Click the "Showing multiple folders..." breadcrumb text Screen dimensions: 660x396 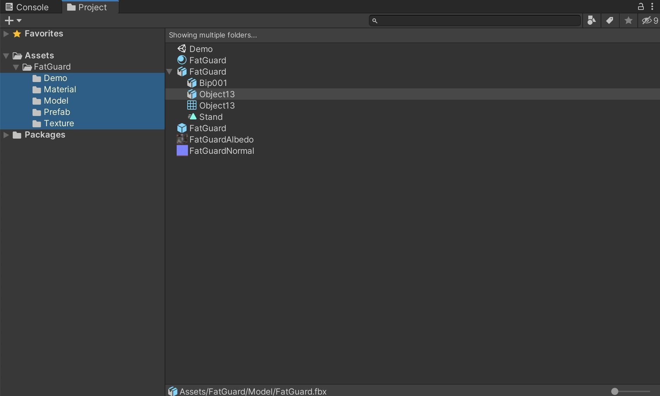213,35
